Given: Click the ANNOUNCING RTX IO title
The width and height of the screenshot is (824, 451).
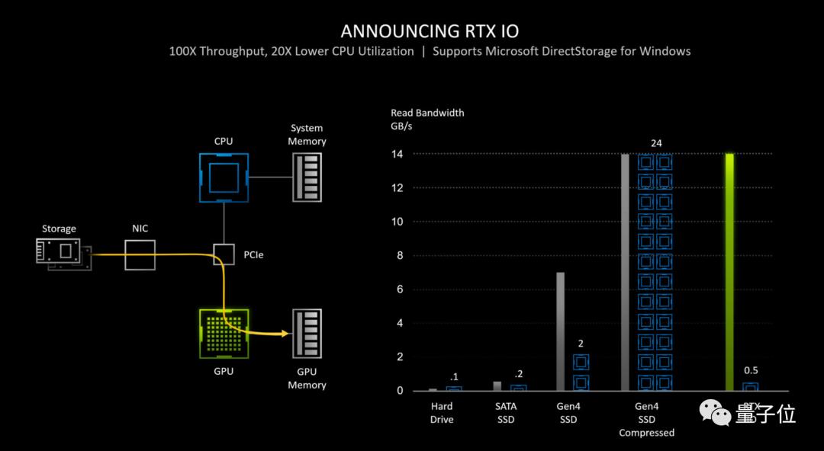Looking at the screenshot, I should click(430, 31).
